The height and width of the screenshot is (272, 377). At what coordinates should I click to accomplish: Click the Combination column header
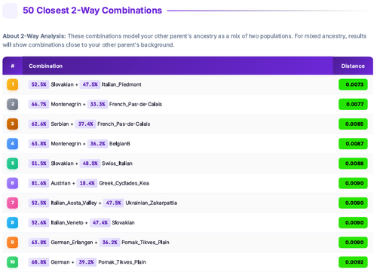pos(45,66)
